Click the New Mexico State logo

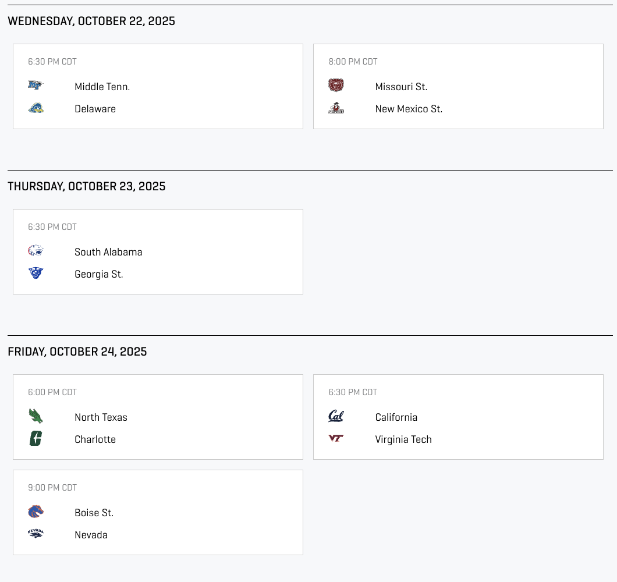pyautogui.click(x=336, y=108)
